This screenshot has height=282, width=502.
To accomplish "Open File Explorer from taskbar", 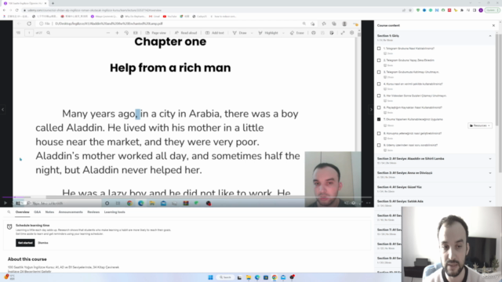I will 249,277.
